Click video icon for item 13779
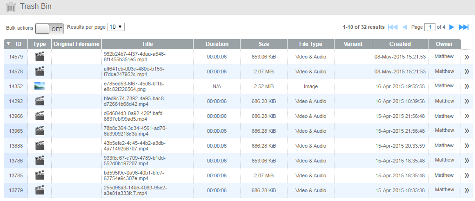 [40, 190]
